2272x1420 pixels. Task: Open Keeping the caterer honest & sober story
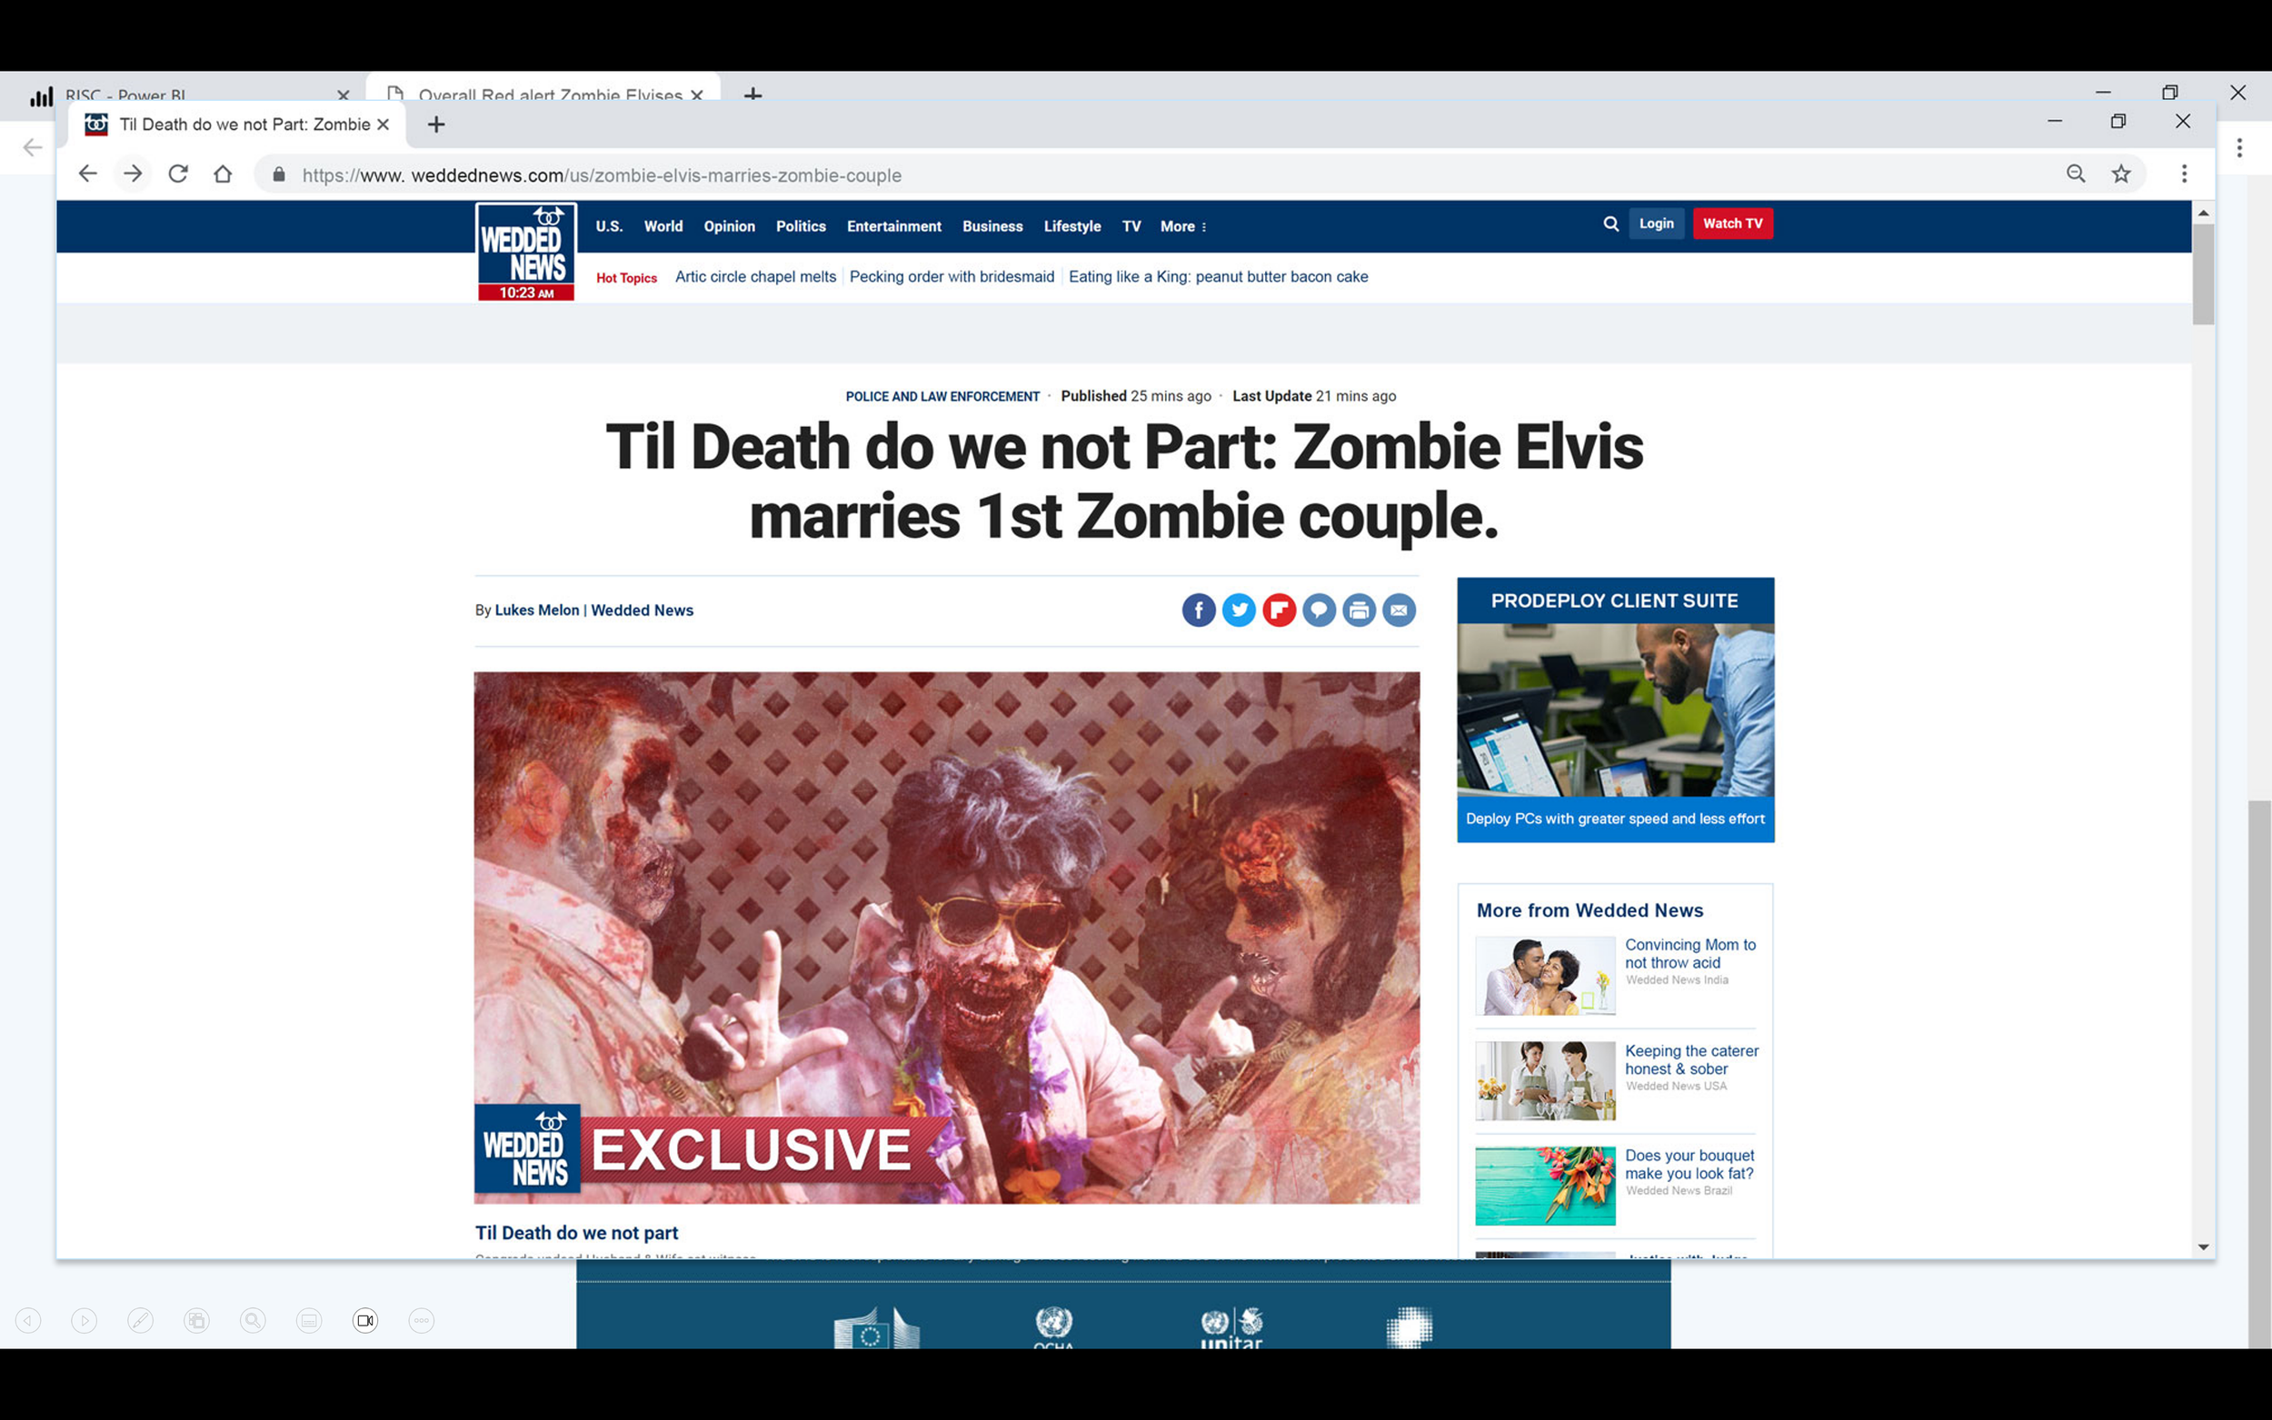coord(1691,1059)
